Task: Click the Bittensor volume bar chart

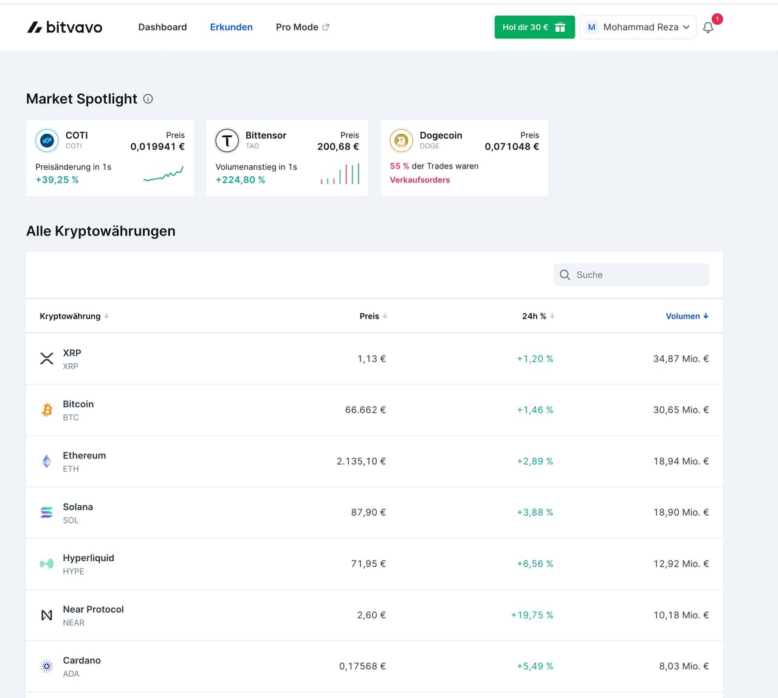Action: (x=340, y=174)
